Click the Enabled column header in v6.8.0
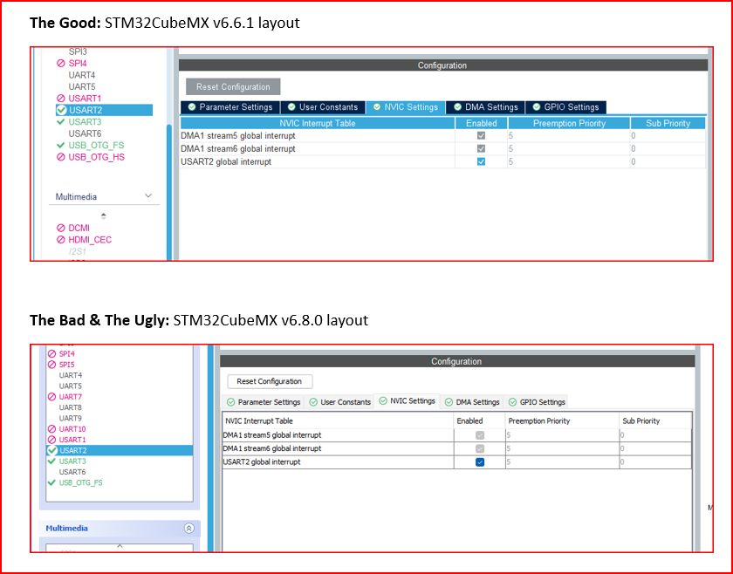 tap(479, 421)
